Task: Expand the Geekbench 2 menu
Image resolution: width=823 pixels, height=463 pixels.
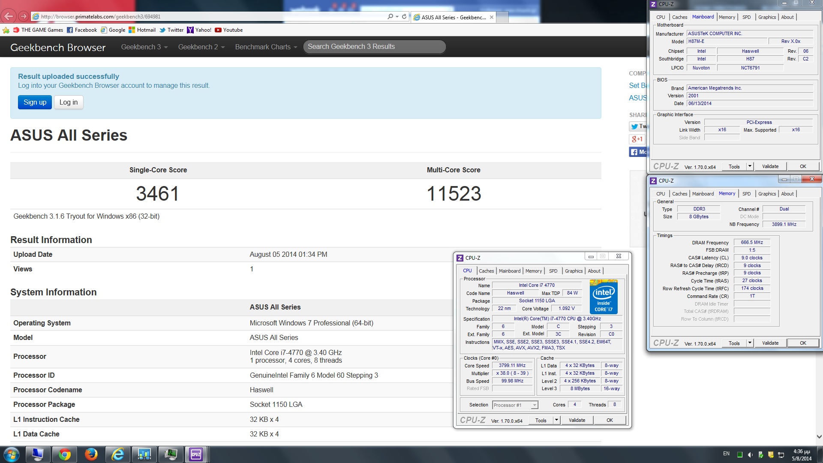Action: pyautogui.click(x=201, y=47)
